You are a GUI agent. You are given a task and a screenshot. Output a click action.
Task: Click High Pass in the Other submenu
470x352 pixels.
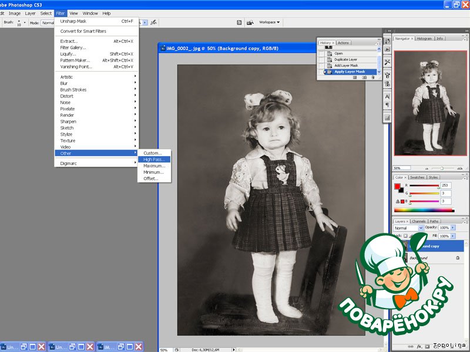pos(156,159)
